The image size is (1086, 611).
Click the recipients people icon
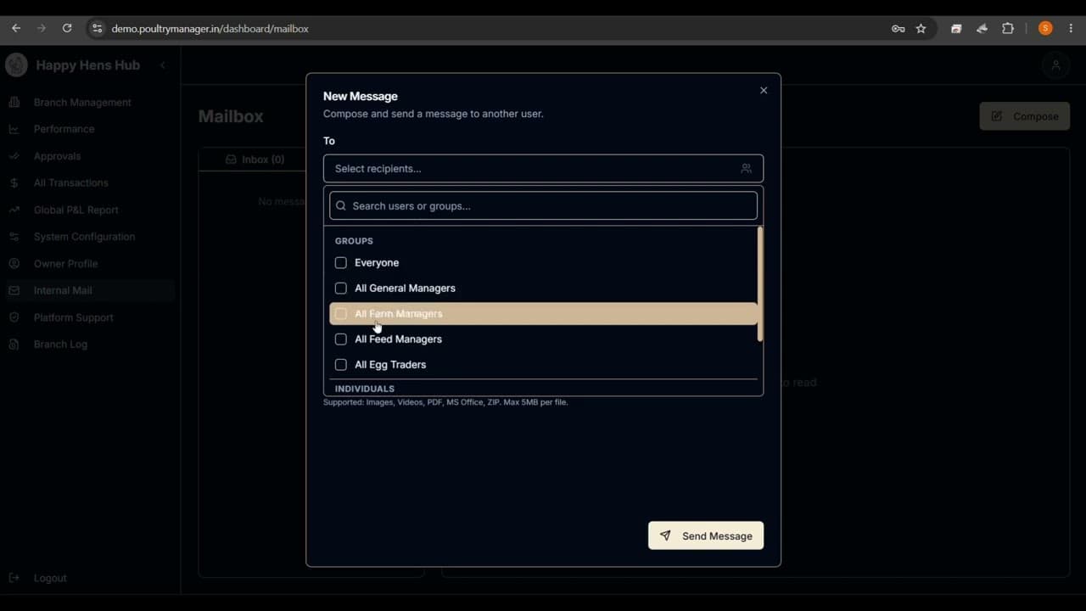(746, 169)
